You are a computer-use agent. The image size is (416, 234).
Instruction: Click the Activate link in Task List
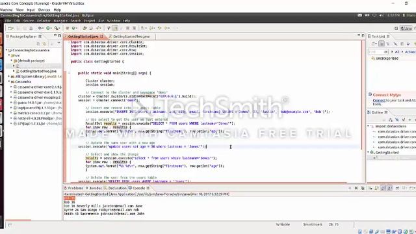[x=410, y=52]
